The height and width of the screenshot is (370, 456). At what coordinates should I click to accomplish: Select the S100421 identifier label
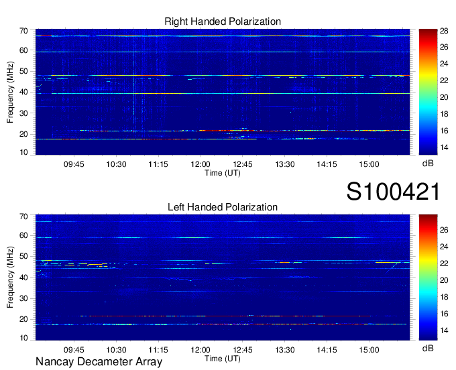[393, 192]
